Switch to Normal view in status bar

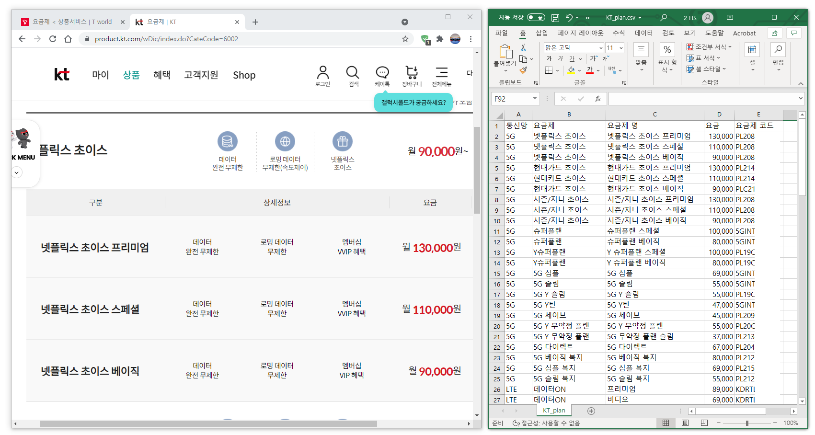coord(666,423)
